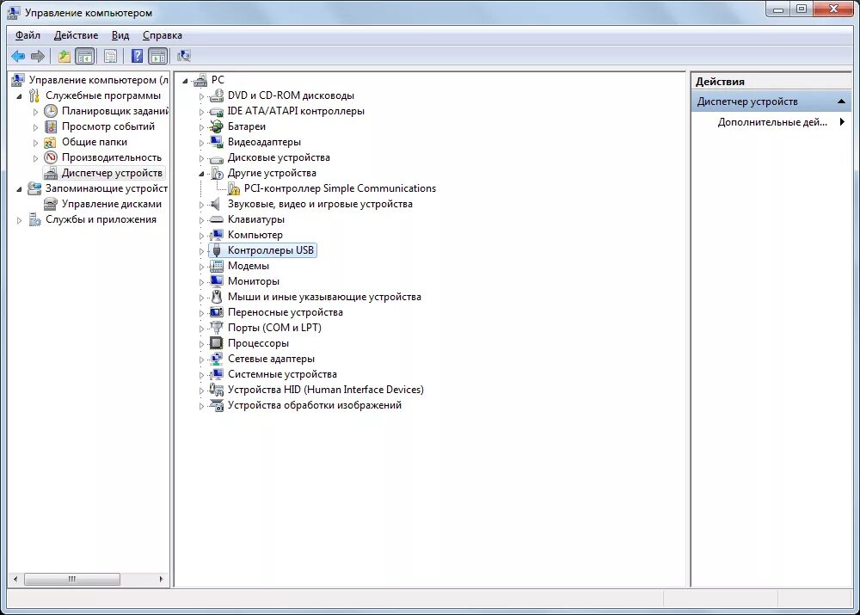860x615 pixels.
Task: Expand the Мониторы node
Action: click(201, 282)
